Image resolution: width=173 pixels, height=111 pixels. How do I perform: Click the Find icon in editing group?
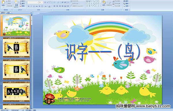[126, 1]
